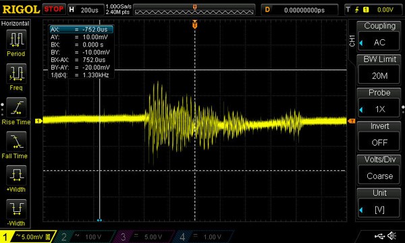Open the Probe 1X ratio selector
Viewport: 405px width, 243px height.
tap(379, 109)
